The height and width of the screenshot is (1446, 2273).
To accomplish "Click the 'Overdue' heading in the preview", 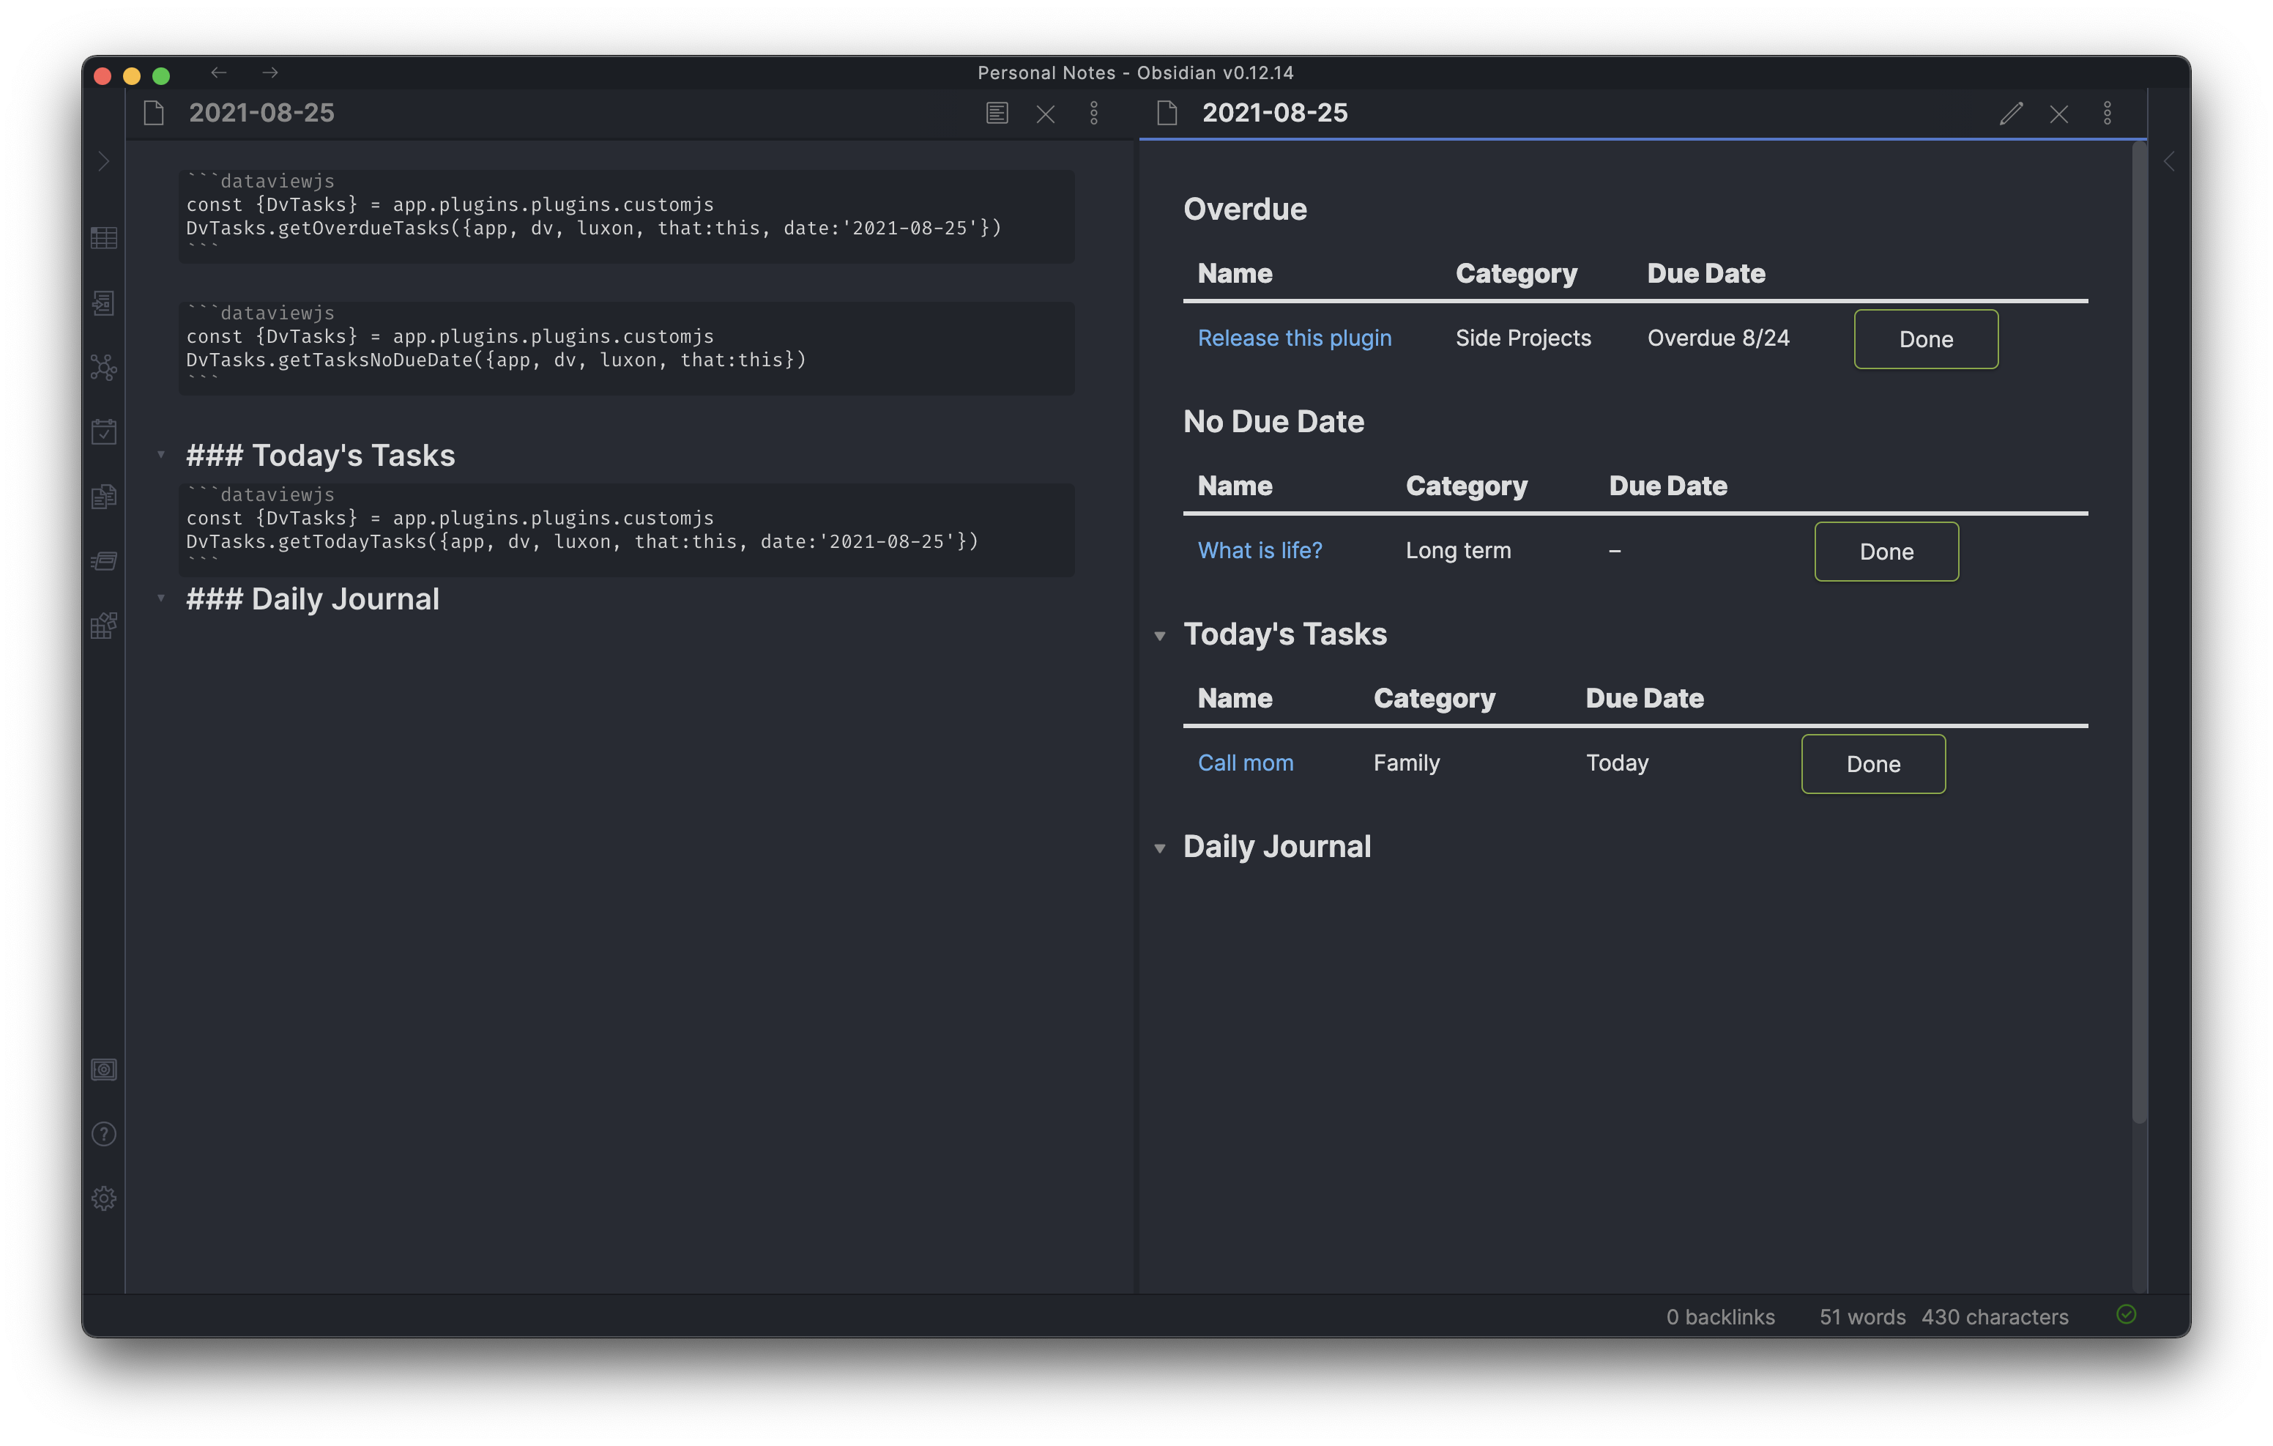I will [x=1245, y=209].
